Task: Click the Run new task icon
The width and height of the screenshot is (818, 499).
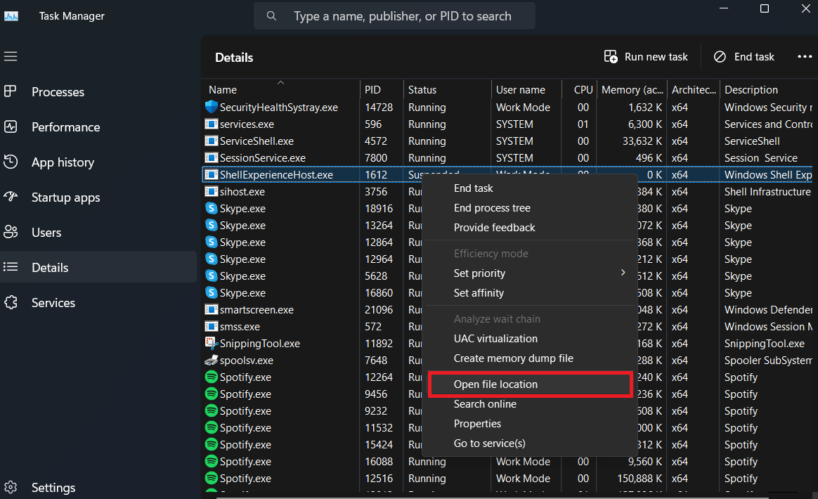Action: [611, 56]
